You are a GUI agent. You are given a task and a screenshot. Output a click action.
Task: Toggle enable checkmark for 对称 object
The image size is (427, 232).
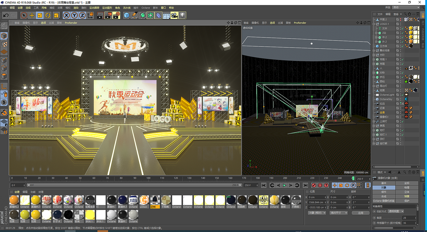coord(403,73)
